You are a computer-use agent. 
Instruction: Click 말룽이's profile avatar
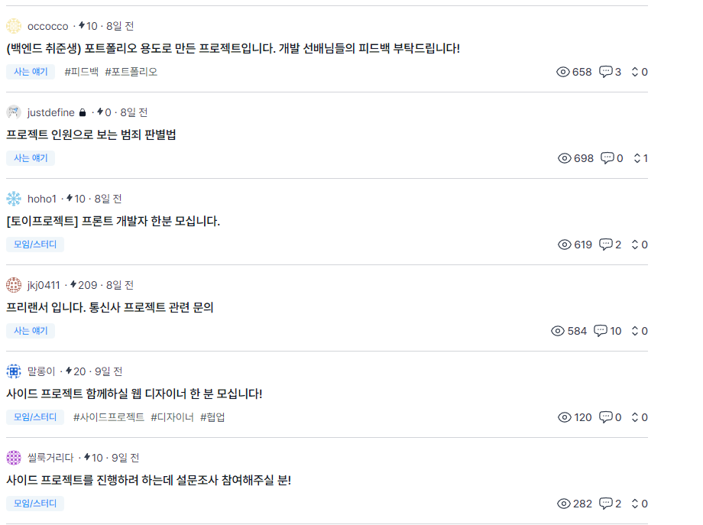(x=13, y=371)
